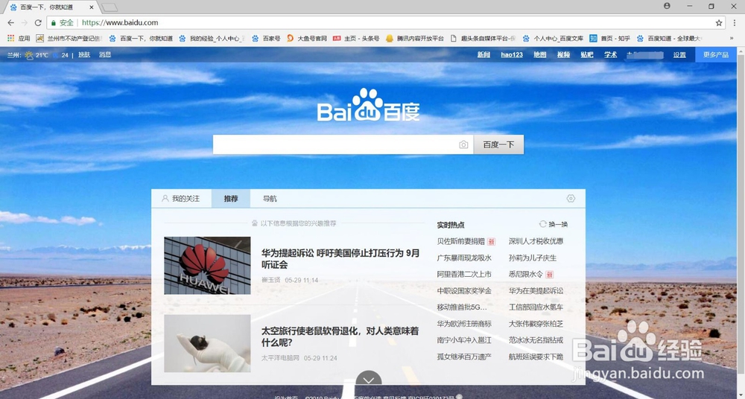Screen dimensions: 745x399
Task: Refresh hot topics with 换一换
Action: (x=554, y=224)
